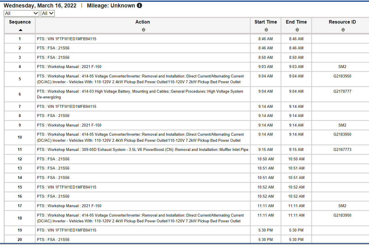Click Resource ID SM2 in sequence 17

coord(342,206)
